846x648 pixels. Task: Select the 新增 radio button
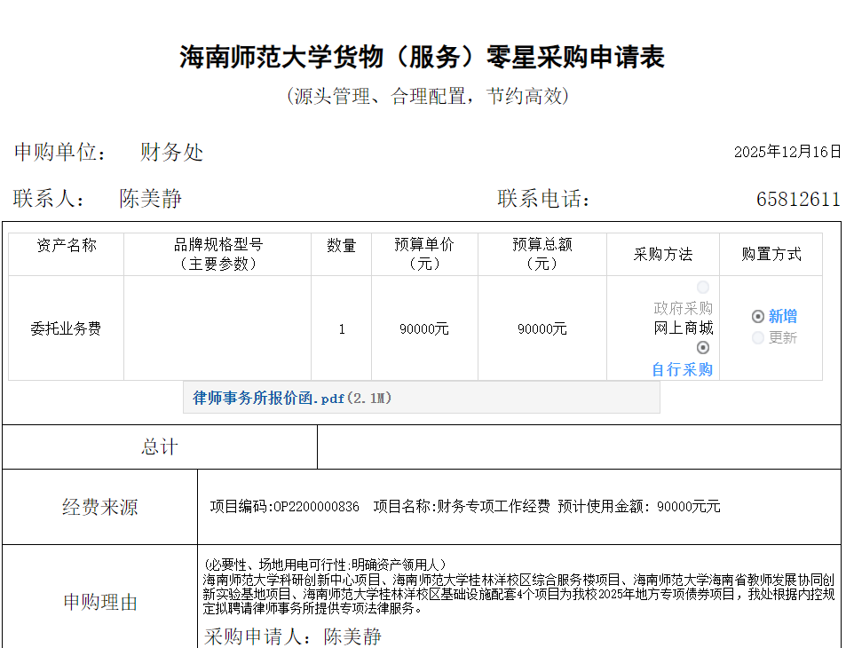(x=757, y=316)
